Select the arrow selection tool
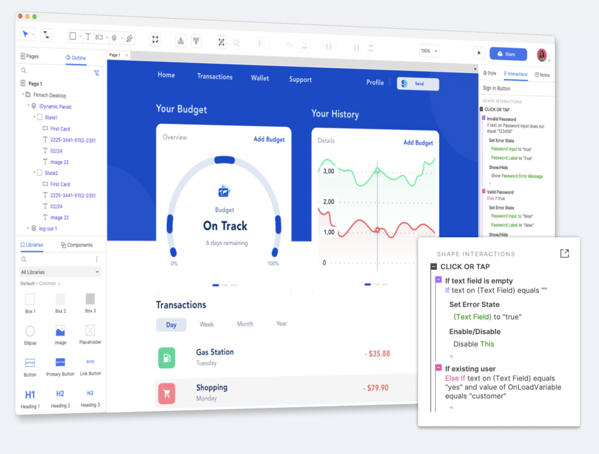 pos(25,34)
